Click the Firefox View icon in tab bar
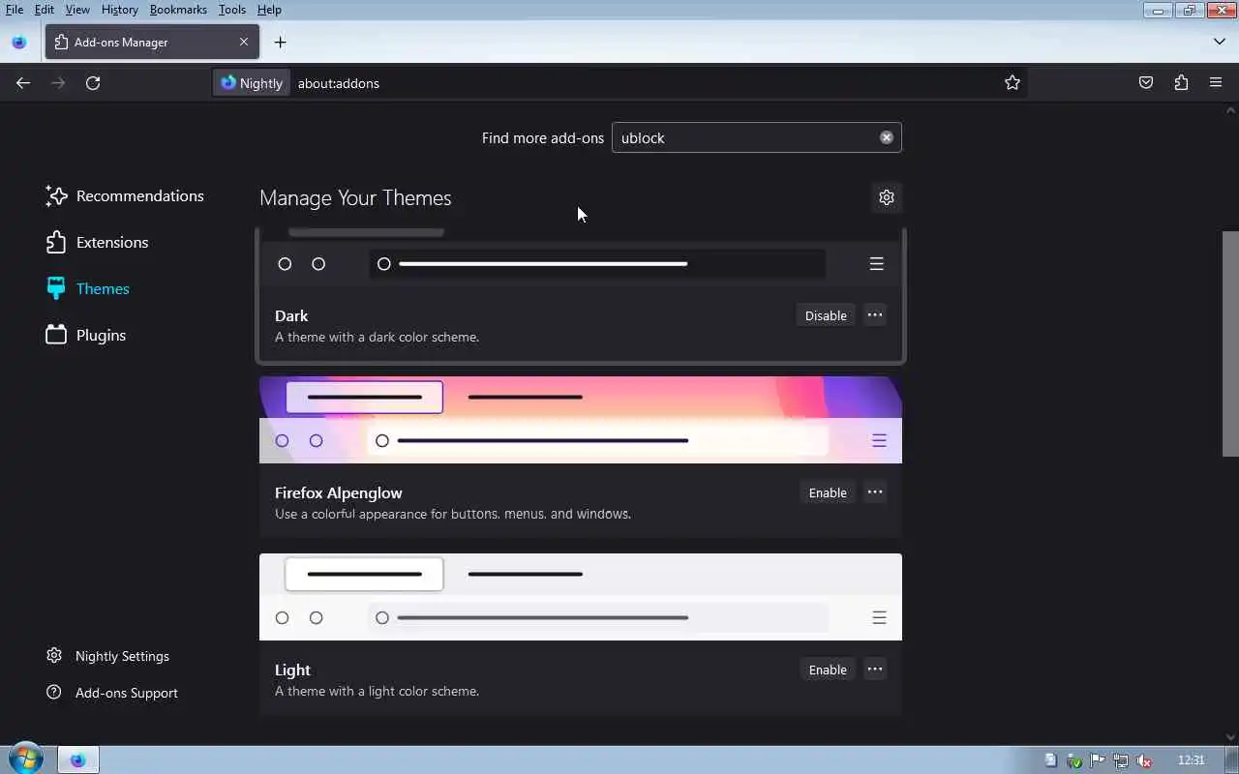 pyautogui.click(x=19, y=42)
